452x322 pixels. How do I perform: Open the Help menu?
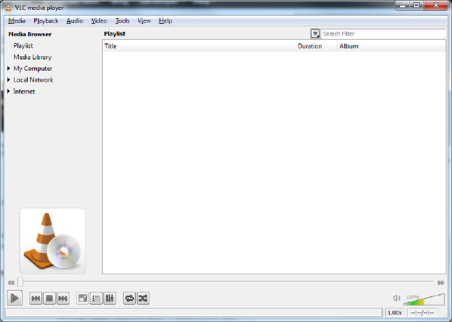click(x=166, y=20)
